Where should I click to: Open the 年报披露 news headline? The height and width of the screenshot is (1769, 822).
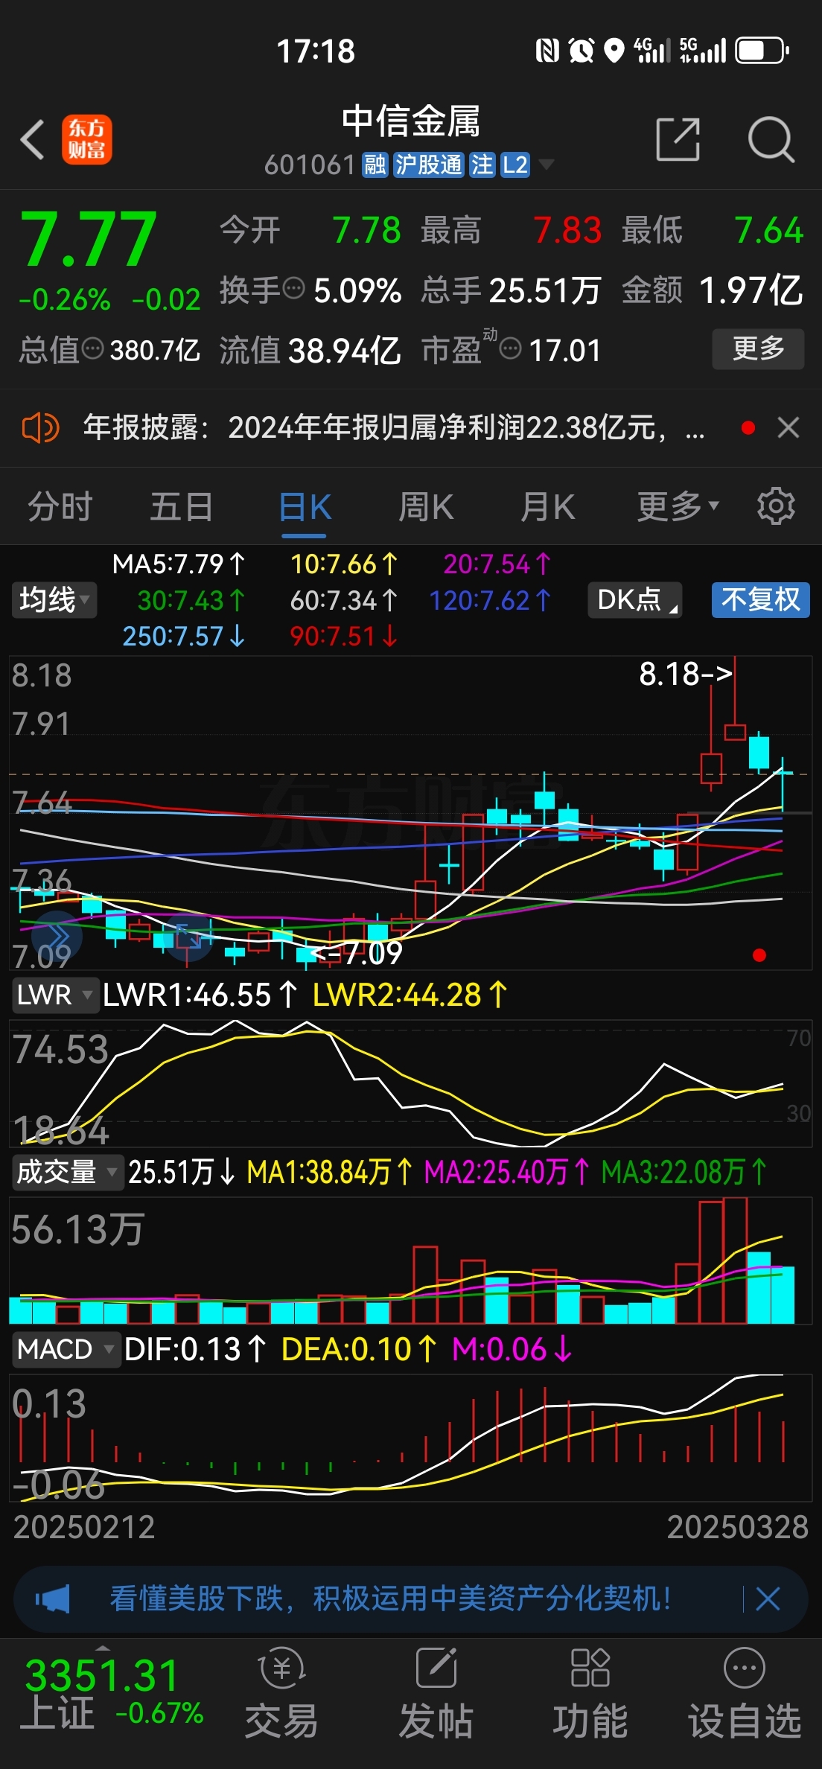[393, 428]
